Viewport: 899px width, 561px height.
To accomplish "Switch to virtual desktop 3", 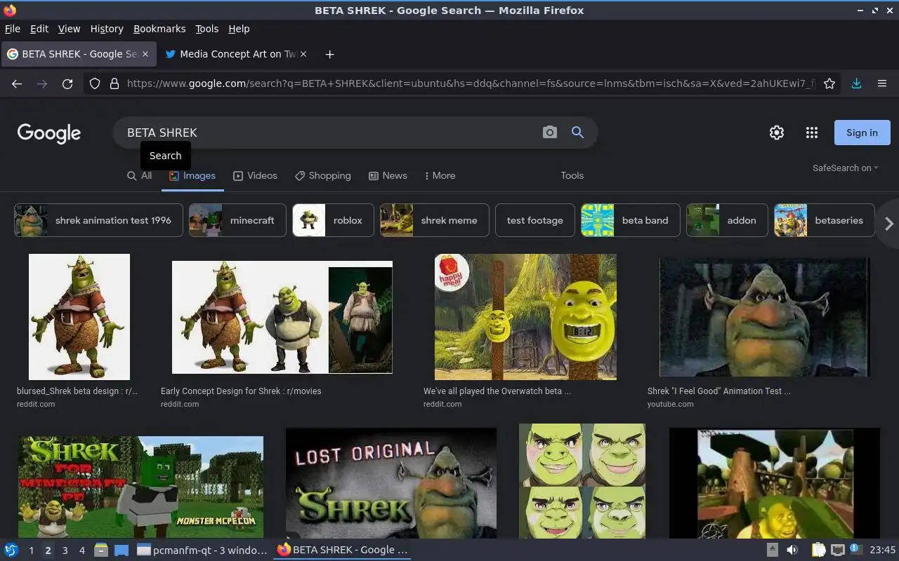I will [65, 550].
